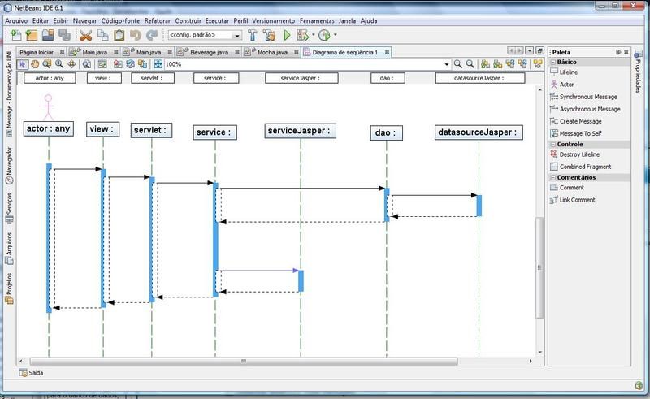Select the serviceJasper lifeline box
Viewport: 650px width, 399px height.
(300, 130)
